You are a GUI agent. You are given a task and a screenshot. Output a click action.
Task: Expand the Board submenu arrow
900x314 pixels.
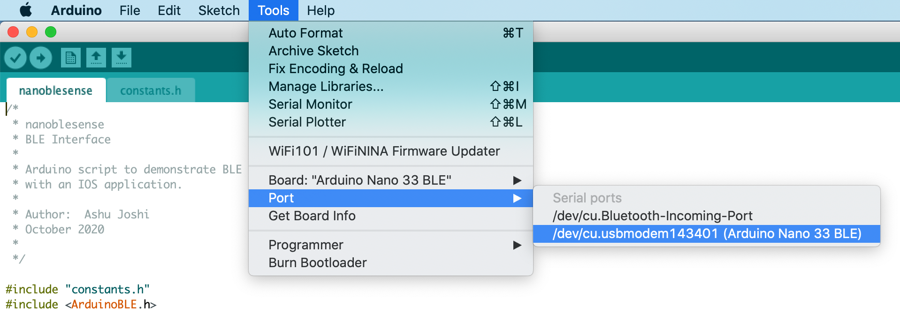click(x=517, y=180)
